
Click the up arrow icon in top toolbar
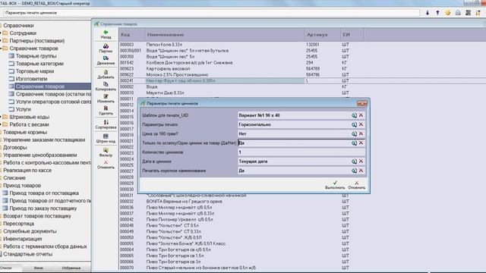click(437, 13)
